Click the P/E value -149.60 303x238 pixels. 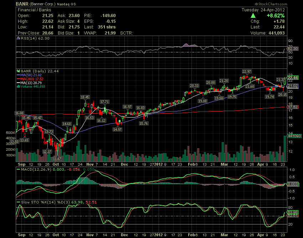pos(108,16)
